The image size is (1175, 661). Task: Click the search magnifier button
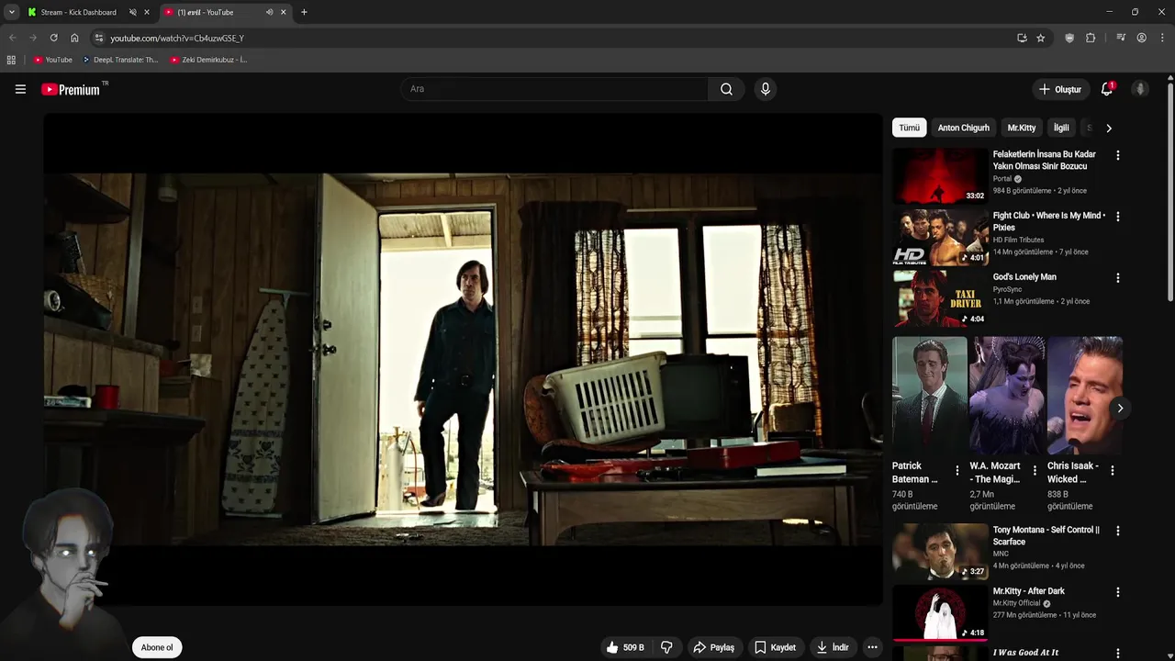tap(726, 89)
